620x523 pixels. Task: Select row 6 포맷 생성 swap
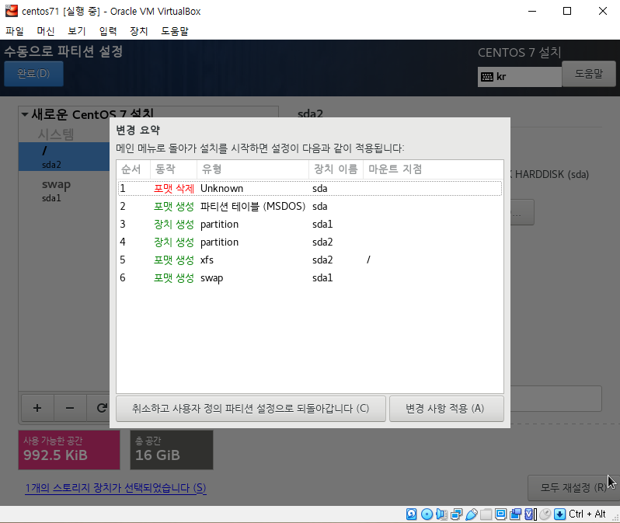pos(310,278)
